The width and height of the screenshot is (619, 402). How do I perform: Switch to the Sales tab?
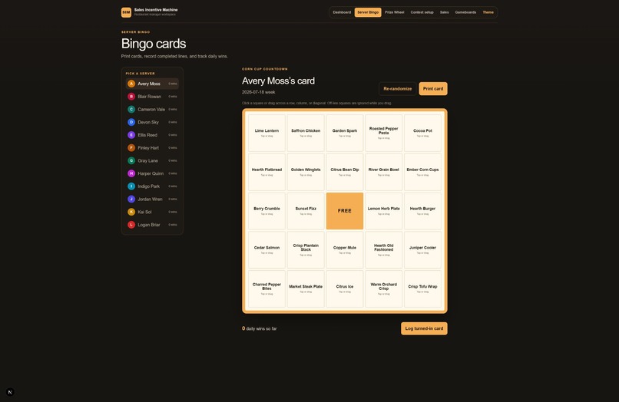[x=445, y=12]
